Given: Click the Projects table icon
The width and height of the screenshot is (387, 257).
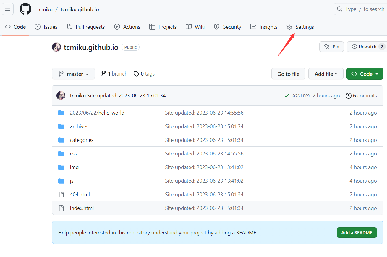Looking at the screenshot, I should [x=152, y=27].
